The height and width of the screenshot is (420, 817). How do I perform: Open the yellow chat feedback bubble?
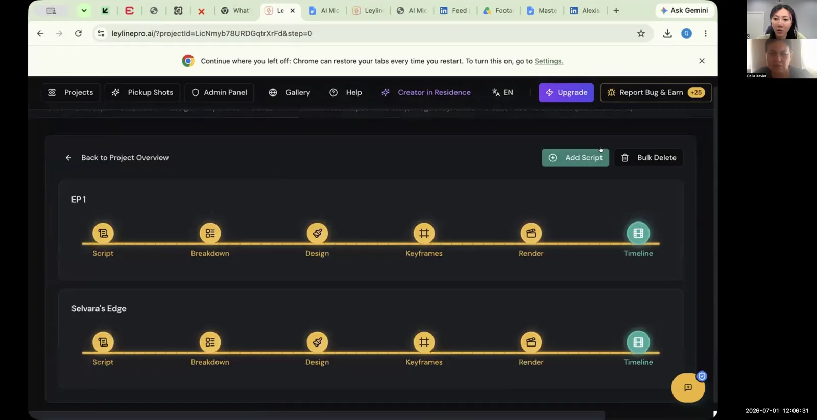[688, 388]
